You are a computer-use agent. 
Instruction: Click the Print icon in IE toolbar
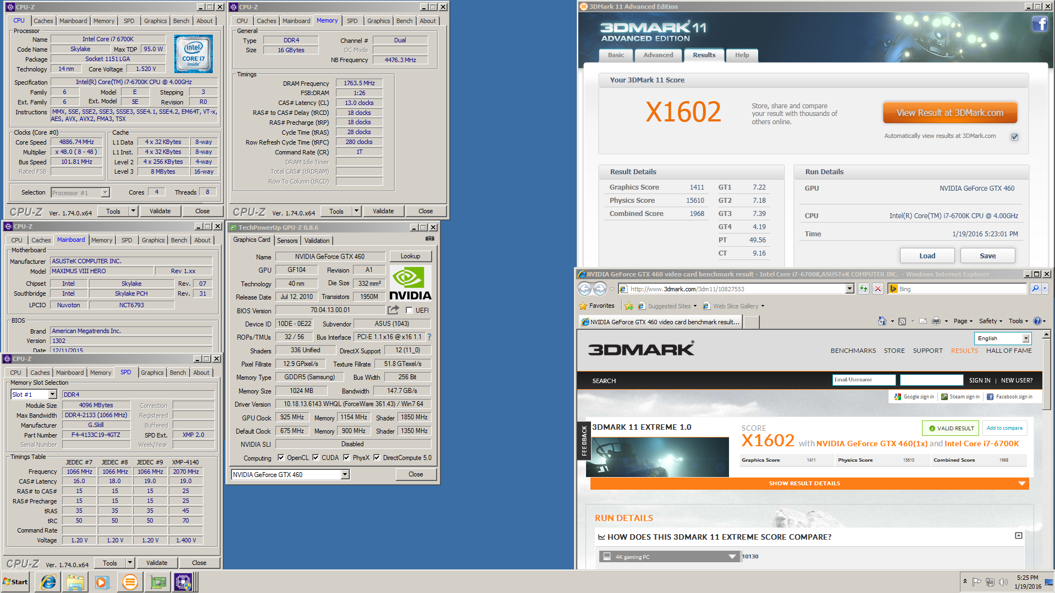(936, 321)
